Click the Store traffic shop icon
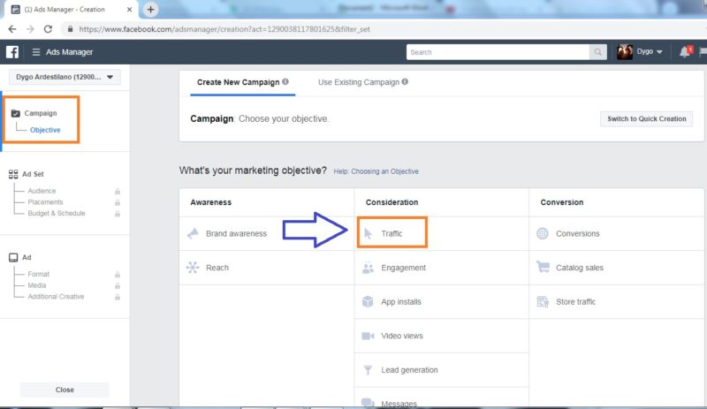707x409 pixels. click(x=543, y=302)
